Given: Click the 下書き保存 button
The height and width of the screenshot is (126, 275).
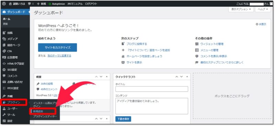Looking at the screenshot, I should click(123, 119).
